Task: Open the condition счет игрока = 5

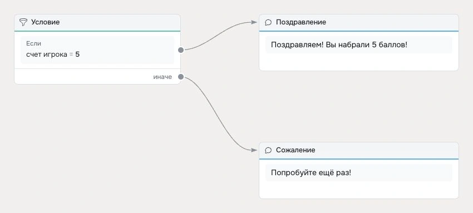Action: point(97,50)
